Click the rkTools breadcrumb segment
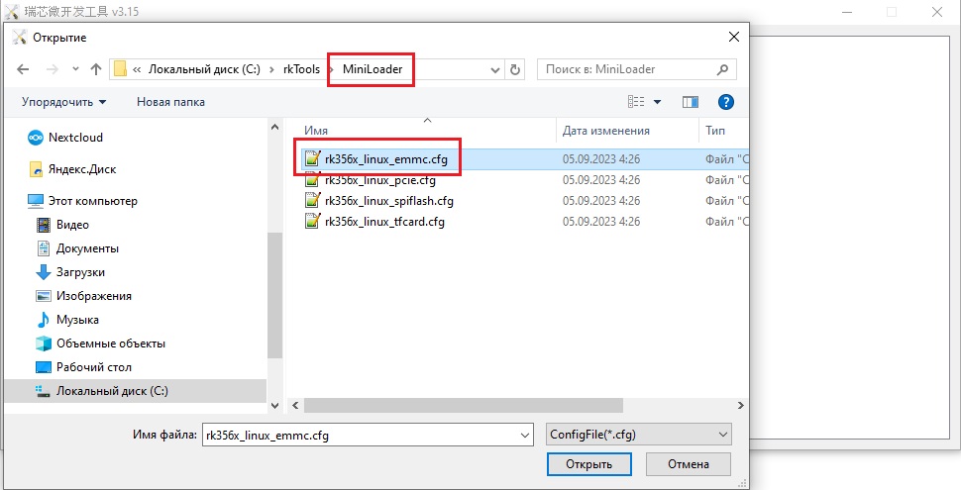Screen dimensions: 961x490 301,69
